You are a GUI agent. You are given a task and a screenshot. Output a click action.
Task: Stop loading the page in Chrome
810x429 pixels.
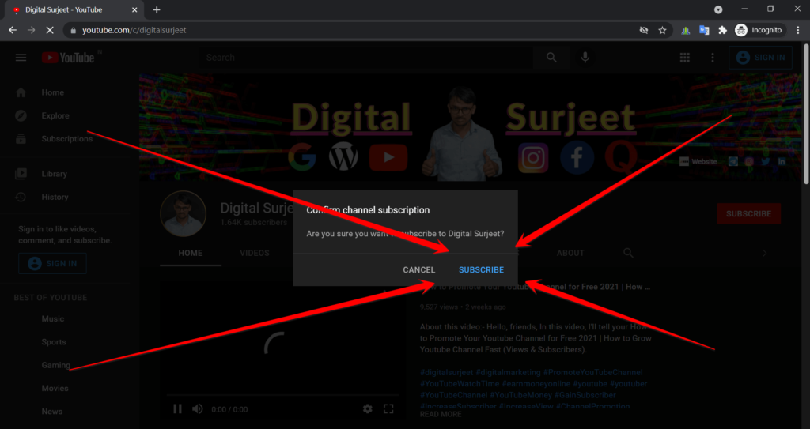coord(50,31)
